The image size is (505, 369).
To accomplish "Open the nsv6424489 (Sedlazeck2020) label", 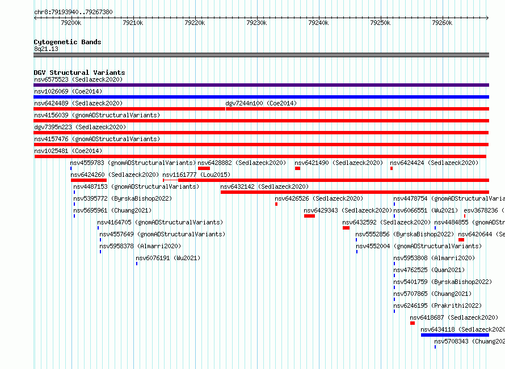I will [78, 103].
